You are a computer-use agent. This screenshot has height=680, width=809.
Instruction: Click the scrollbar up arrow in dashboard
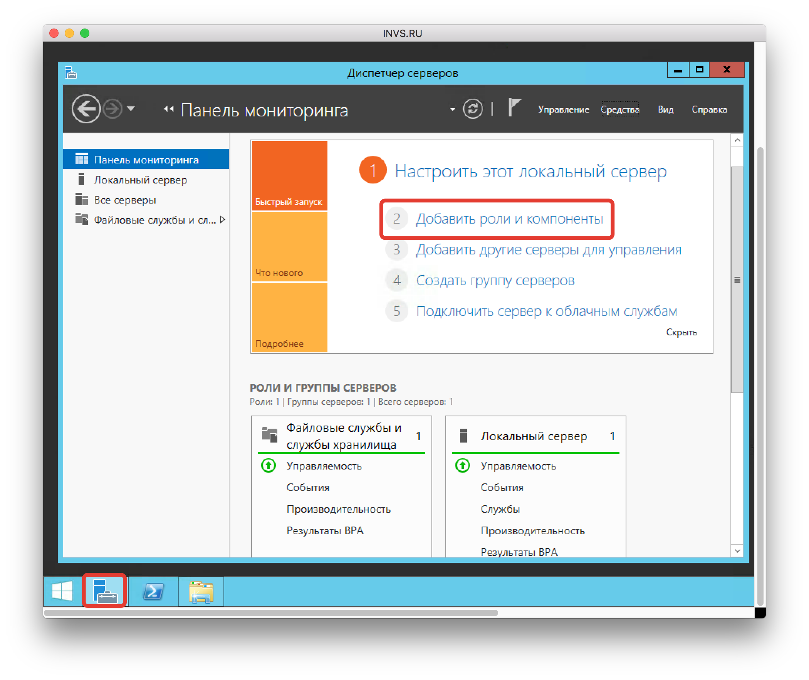pyautogui.click(x=737, y=140)
